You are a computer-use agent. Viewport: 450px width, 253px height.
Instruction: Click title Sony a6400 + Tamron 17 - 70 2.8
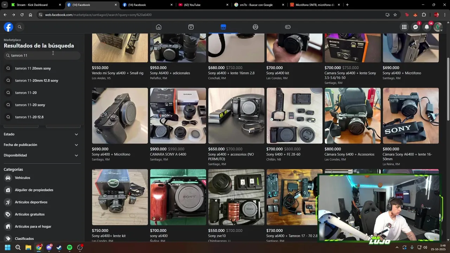pyautogui.click(x=292, y=236)
